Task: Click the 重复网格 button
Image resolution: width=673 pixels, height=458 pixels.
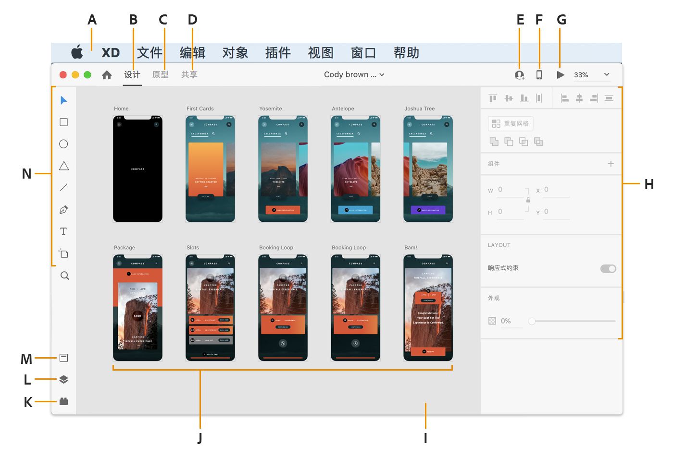Action: pyautogui.click(x=510, y=123)
